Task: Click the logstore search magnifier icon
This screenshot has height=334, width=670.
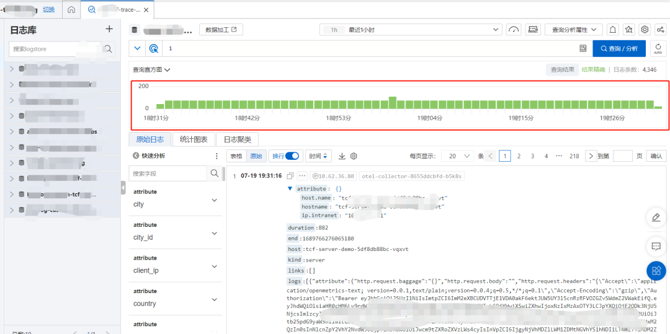Action: 108,49
